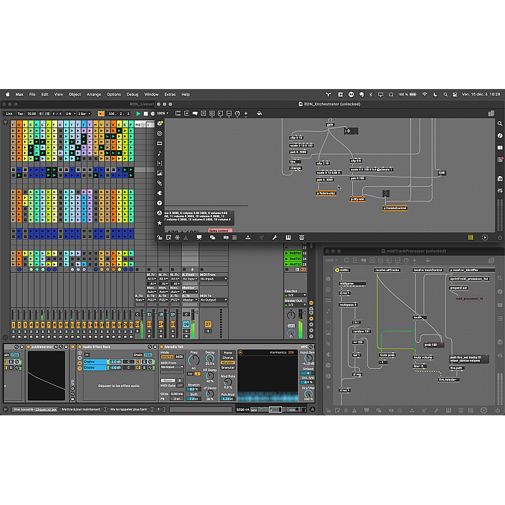The height and width of the screenshot is (505, 505).
Task: Select Granular mode in the Metallic Tail device
Action: tap(227, 368)
